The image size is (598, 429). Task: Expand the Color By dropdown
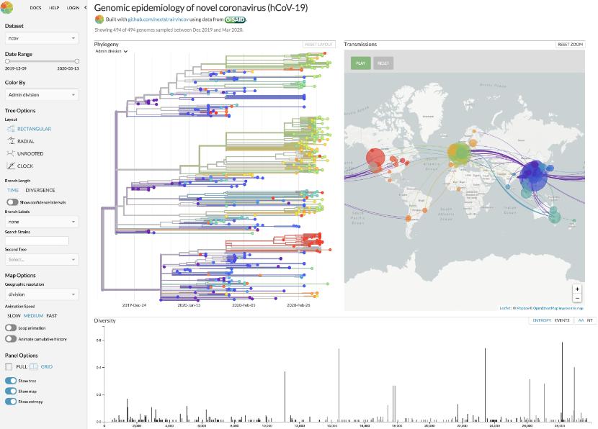pos(42,94)
